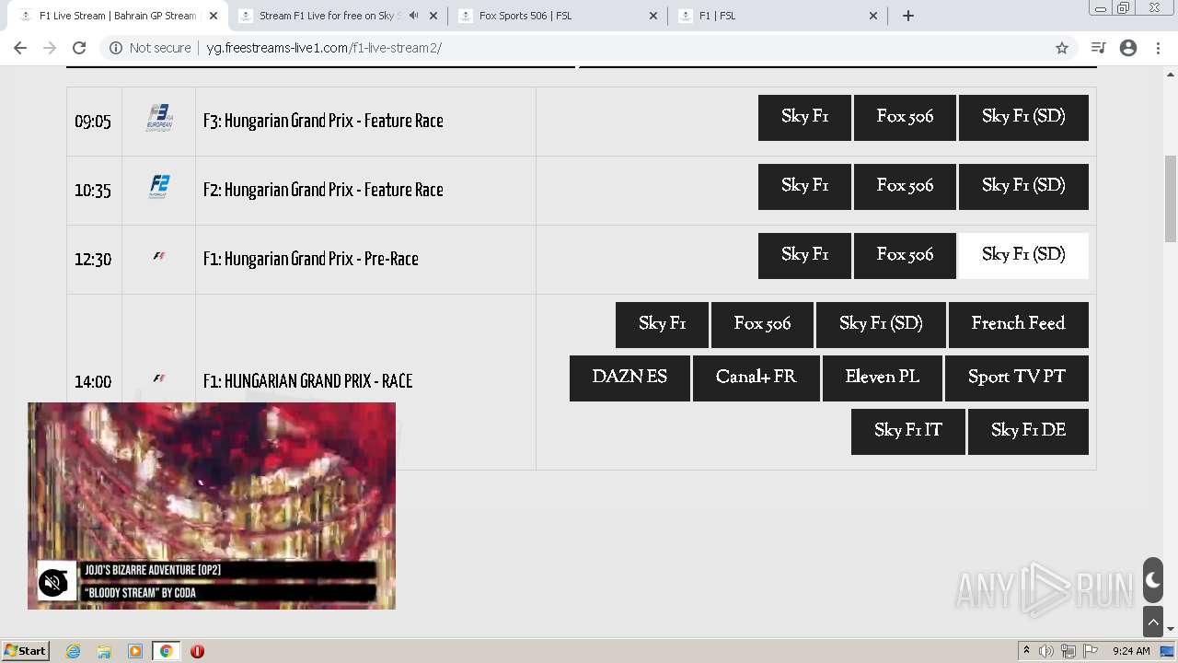Open the Chrome media control icon
Viewport: 1178px width, 663px height.
pyautogui.click(x=1098, y=48)
